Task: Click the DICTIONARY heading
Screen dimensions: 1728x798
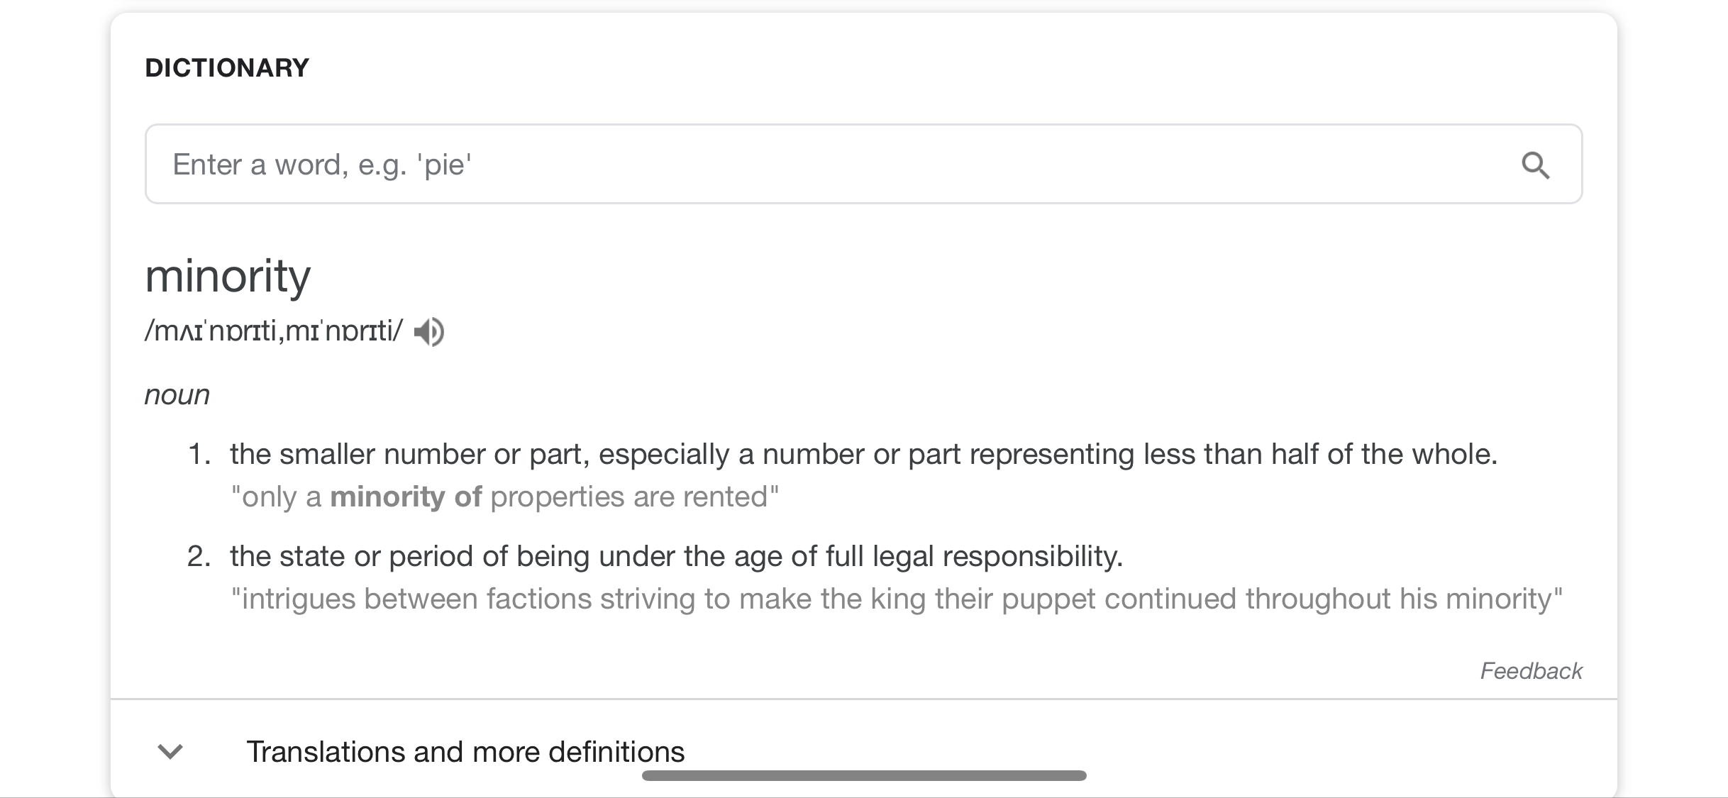Action: coord(227,68)
